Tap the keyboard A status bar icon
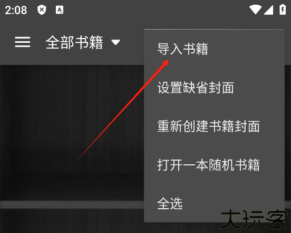The height and width of the screenshot is (233, 291). [x=60, y=10]
